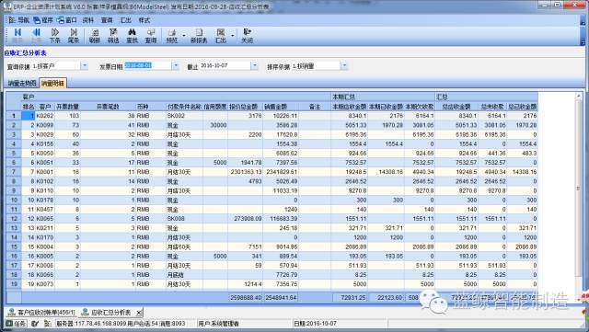Click the value 2301363.13 in row 7
The image size is (589, 332).
(246, 172)
